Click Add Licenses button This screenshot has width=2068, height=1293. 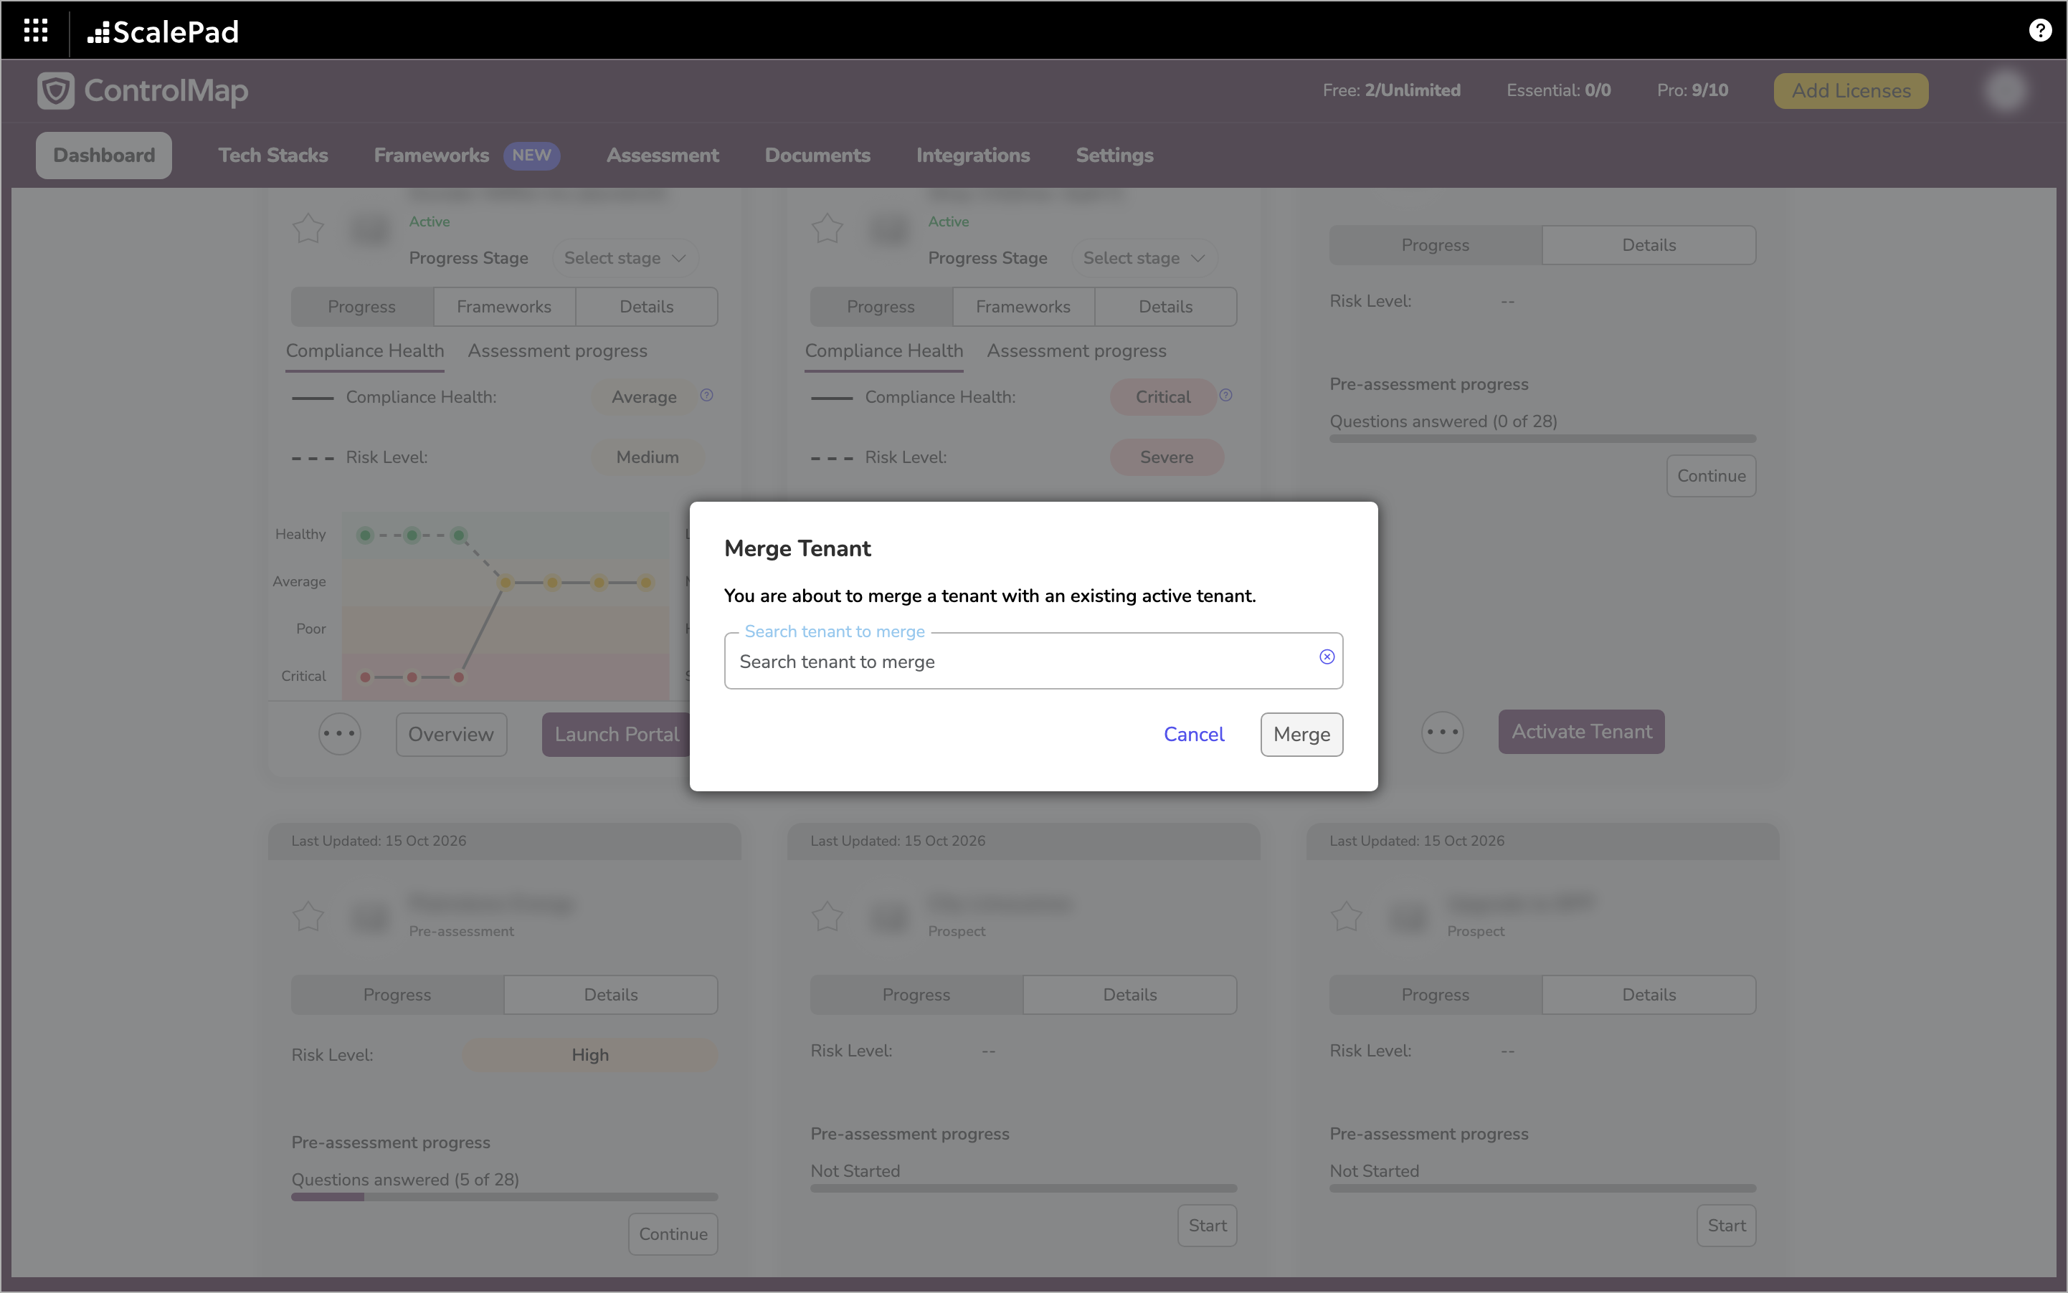click(1851, 90)
